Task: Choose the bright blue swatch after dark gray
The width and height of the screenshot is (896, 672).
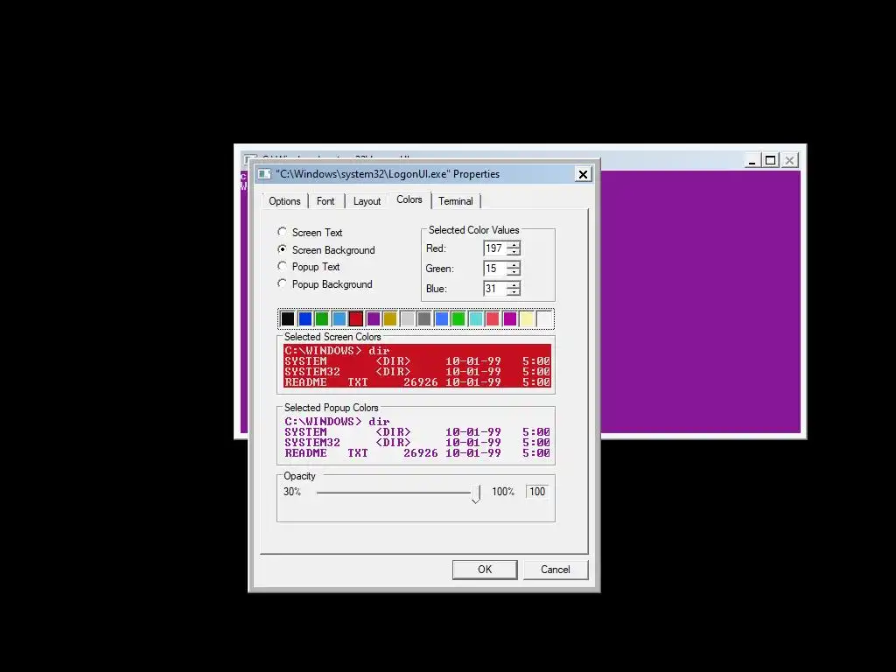Action: coord(442,318)
